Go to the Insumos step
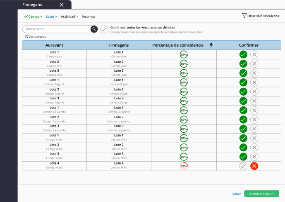This screenshot has width=285, height=202. (89, 16)
